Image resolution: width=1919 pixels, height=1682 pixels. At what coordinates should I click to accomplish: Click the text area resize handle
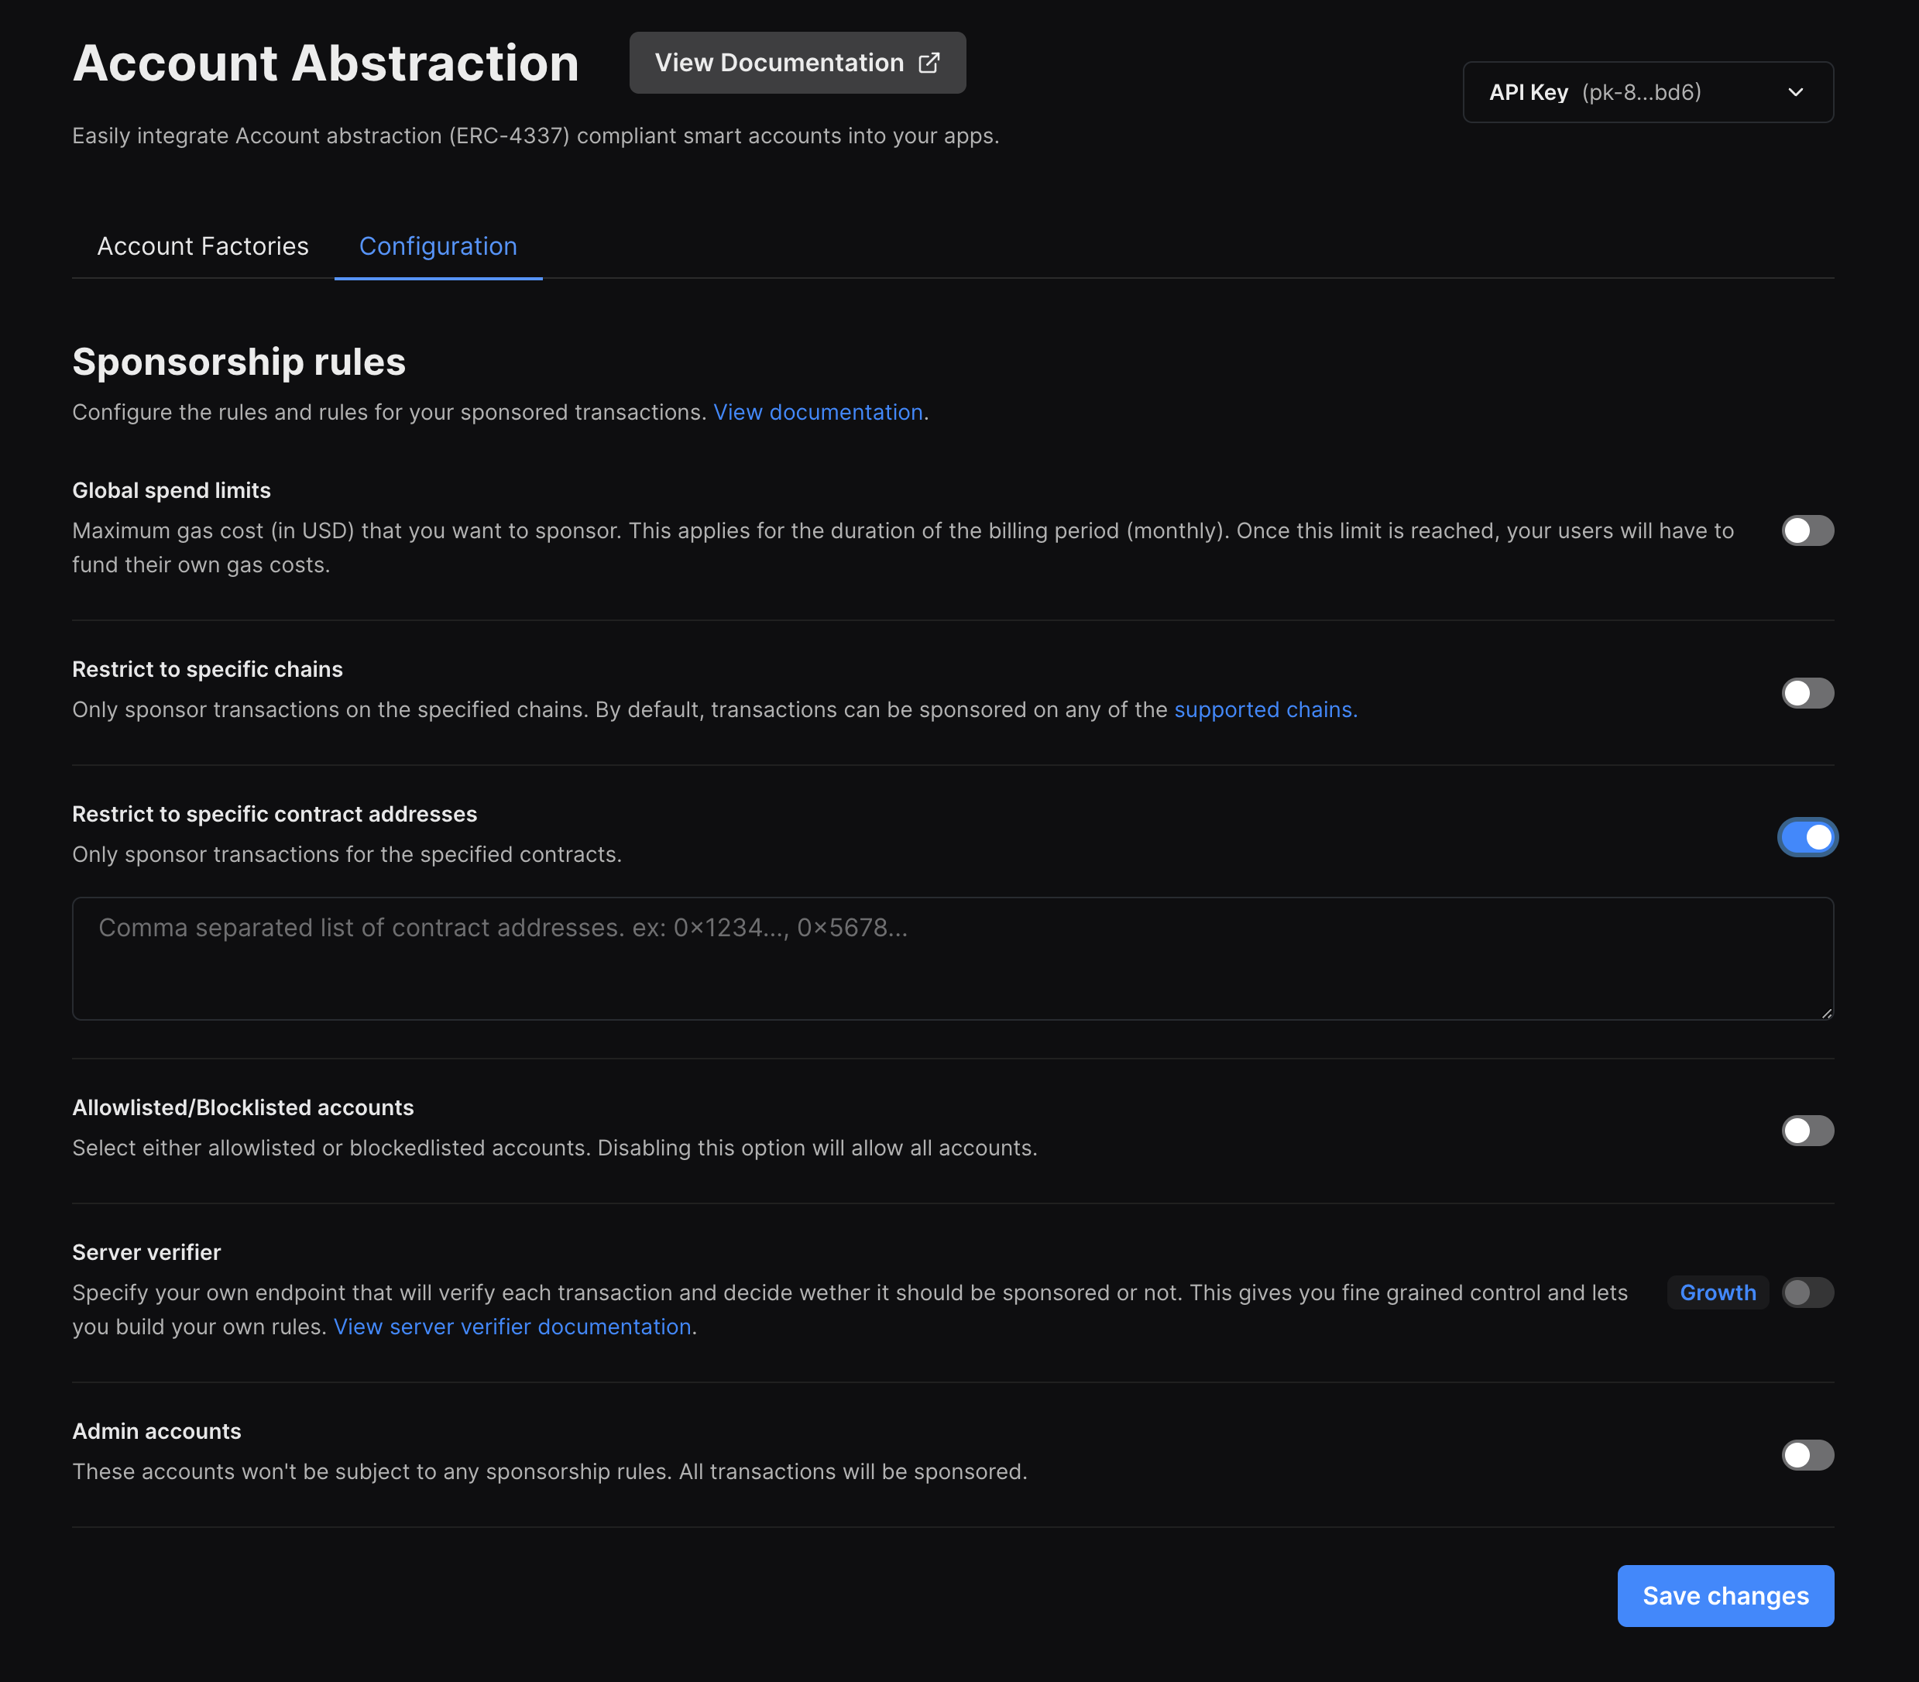point(1826,1013)
